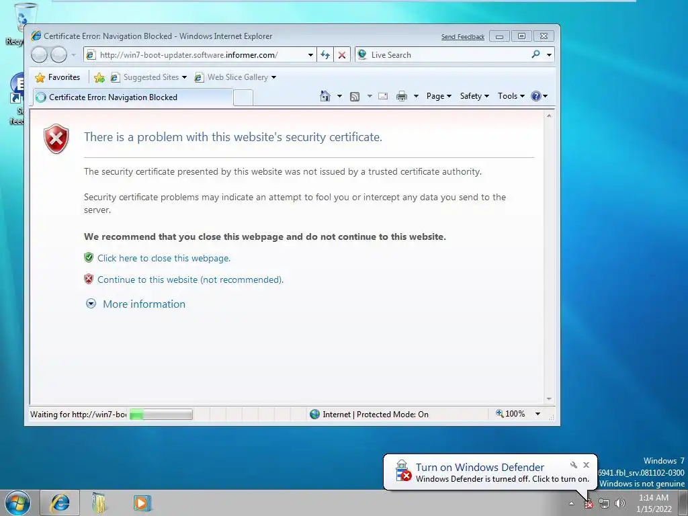Click the wrench icon in Defender balloon
The width and height of the screenshot is (688, 516).
(x=574, y=465)
